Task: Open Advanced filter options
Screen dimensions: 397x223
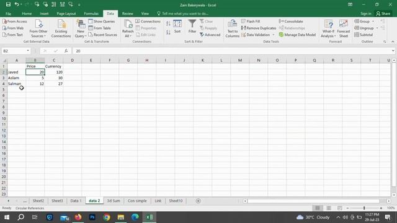Action: coord(210,35)
